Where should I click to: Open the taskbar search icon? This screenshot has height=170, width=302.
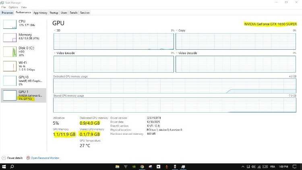[x=12, y=166]
